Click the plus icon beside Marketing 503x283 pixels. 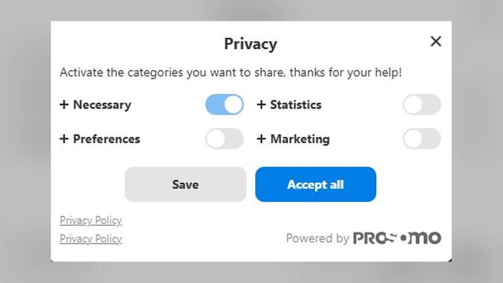(x=261, y=139)
